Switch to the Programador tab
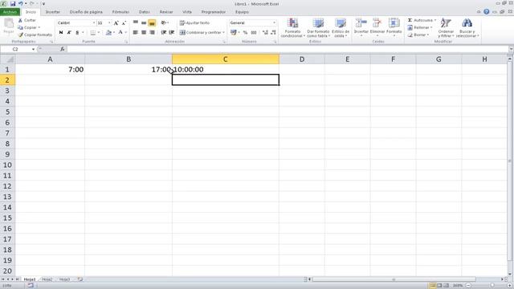This screenshot has width=514, height=289. click(x=214, y=12)
